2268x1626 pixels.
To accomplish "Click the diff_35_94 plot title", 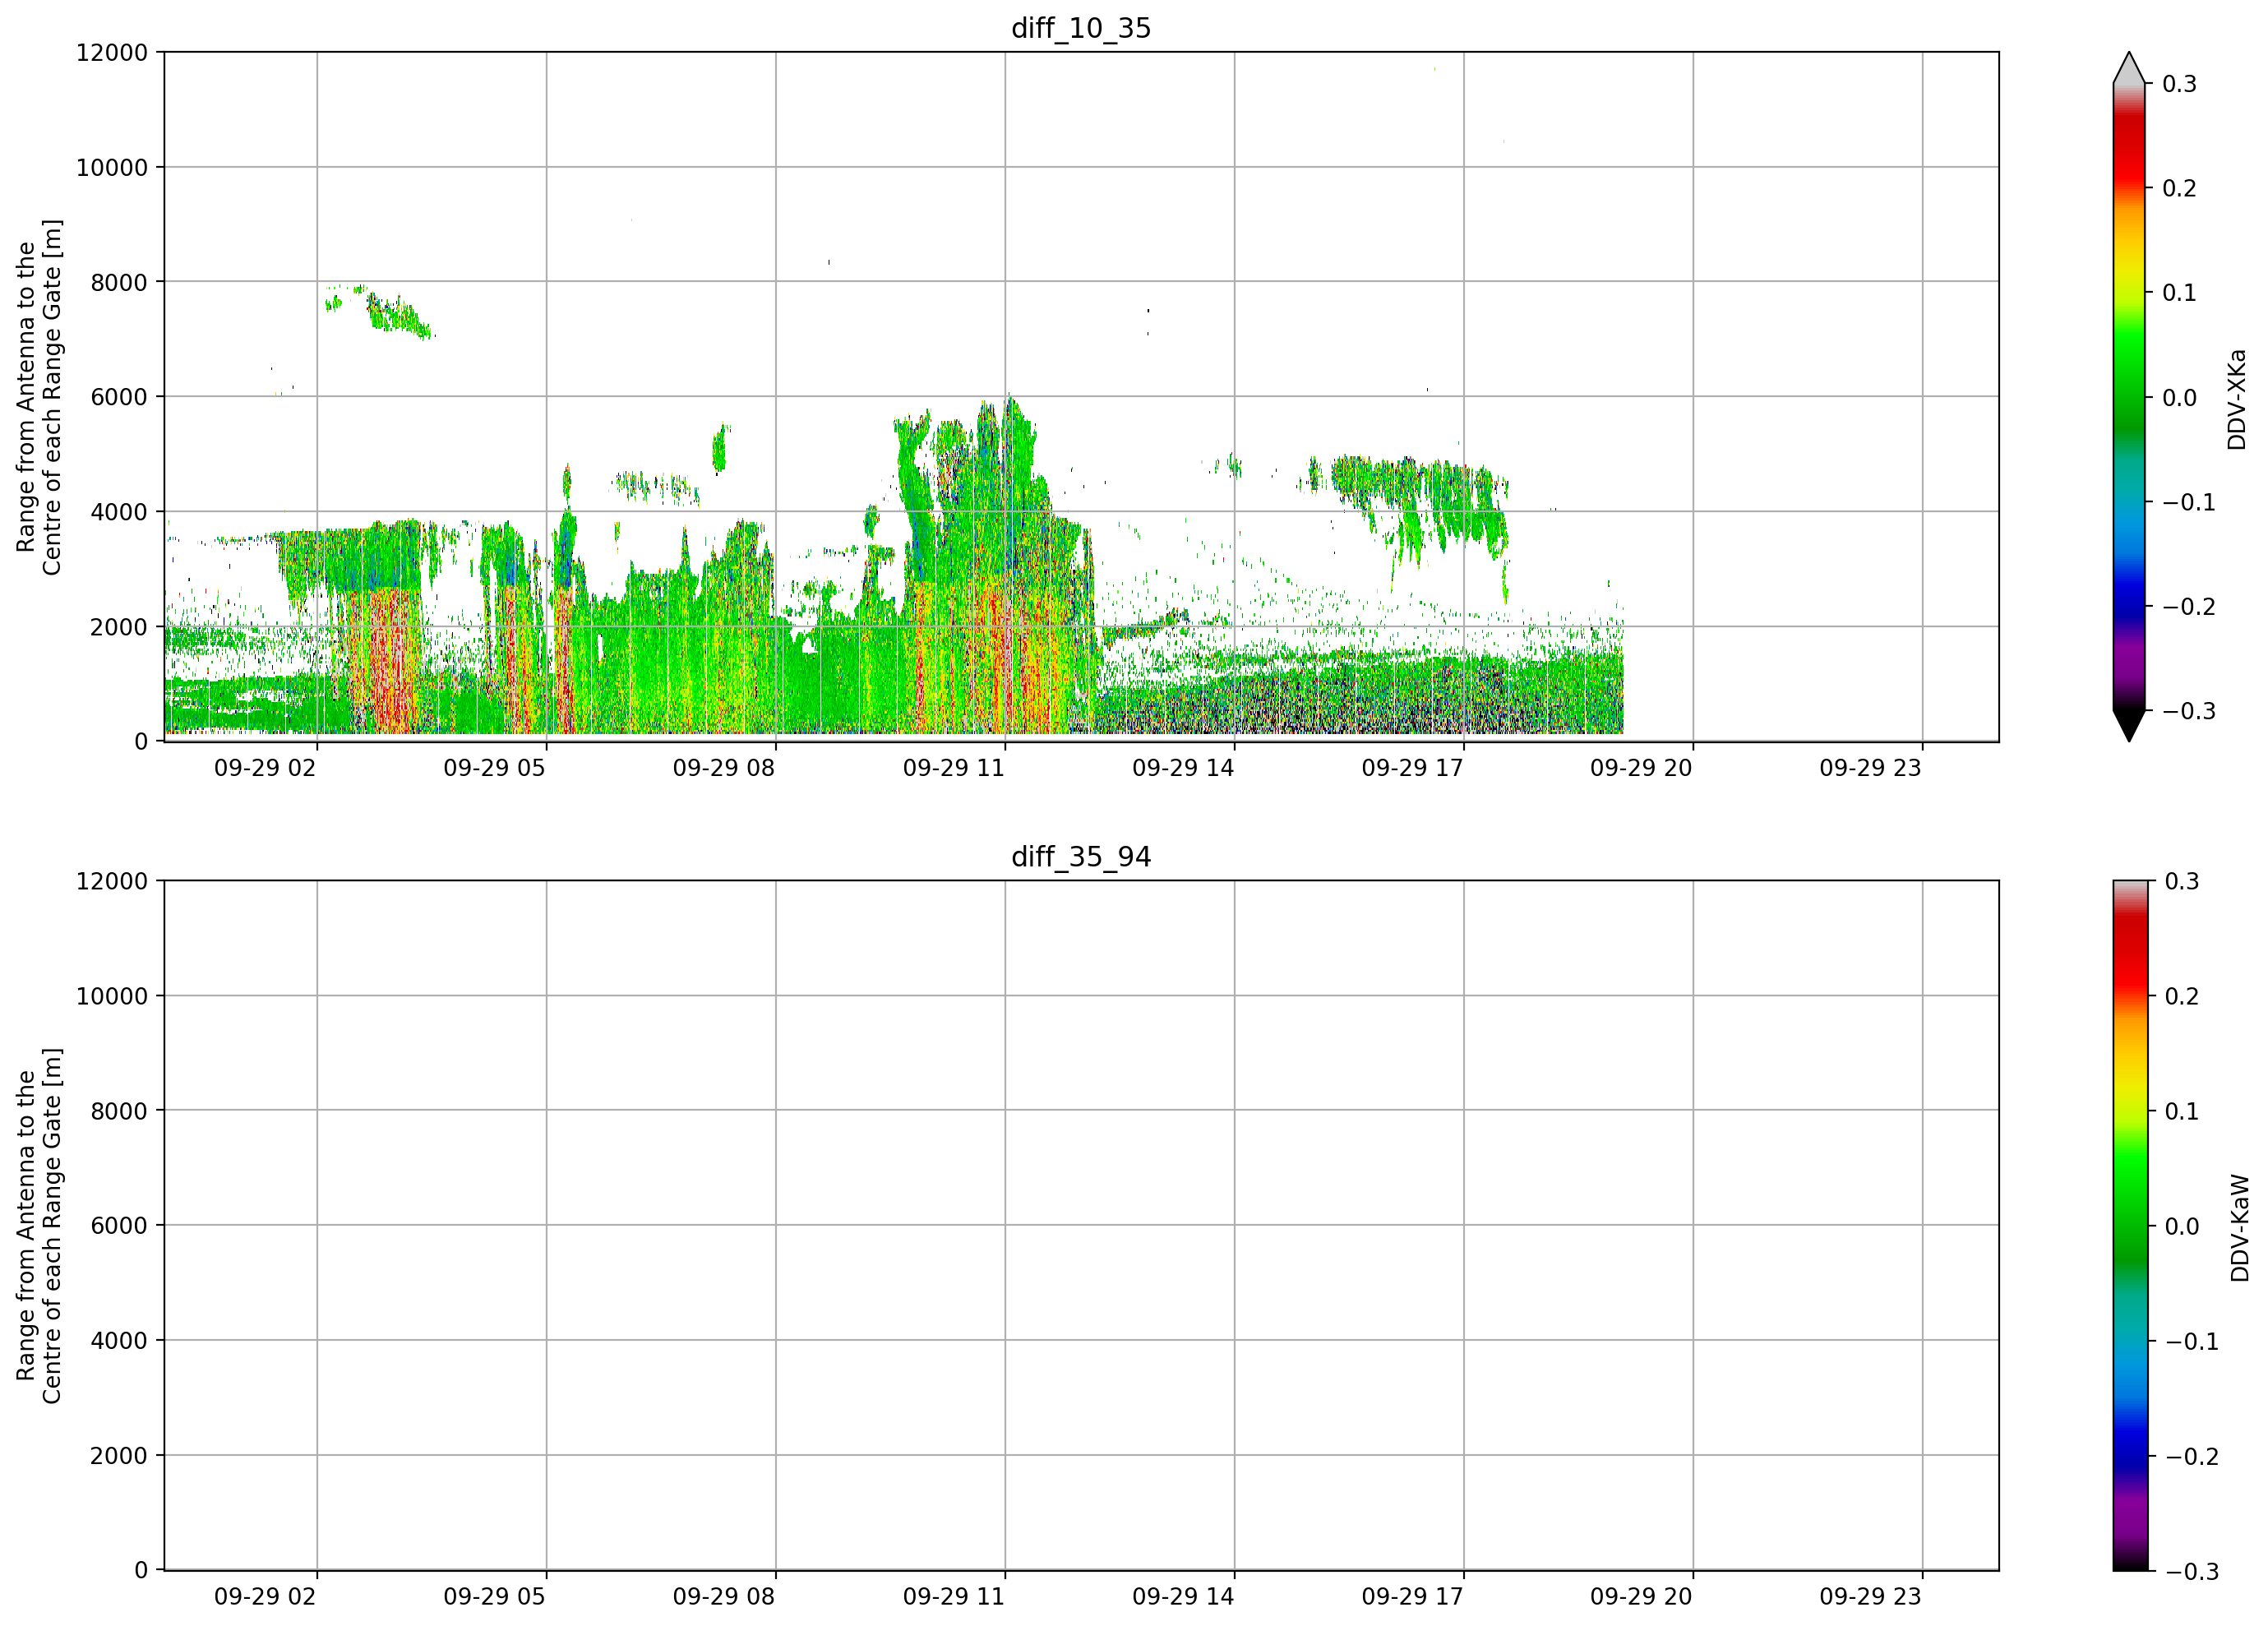I will point(1081,857).
